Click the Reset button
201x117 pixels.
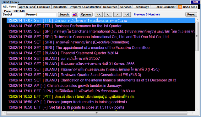click(191, 15)
